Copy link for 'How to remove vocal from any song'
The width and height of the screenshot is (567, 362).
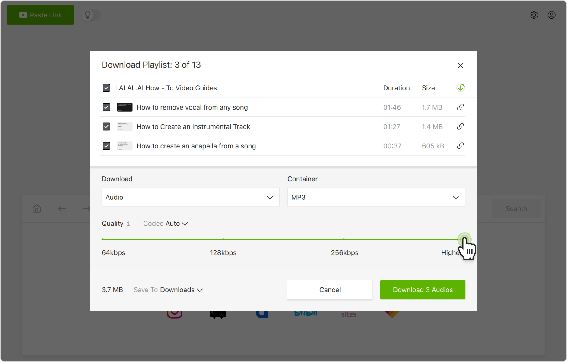pyautogui.click(x=460, y=107)
